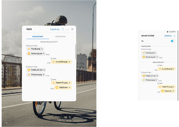The image size is (179, 127).
Task: Open more options menu in TabS3 window
Action: pyautogui.click(x=63, y=29)
